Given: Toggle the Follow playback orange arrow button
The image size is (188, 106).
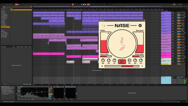Looking at the screenshot, I should coord(73,5).
